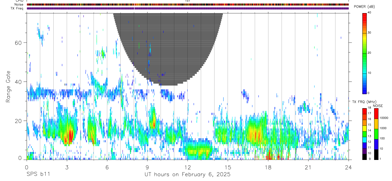Click power legend value '40'
This screenshot has height=181, width=392.
tap(370, 13)
